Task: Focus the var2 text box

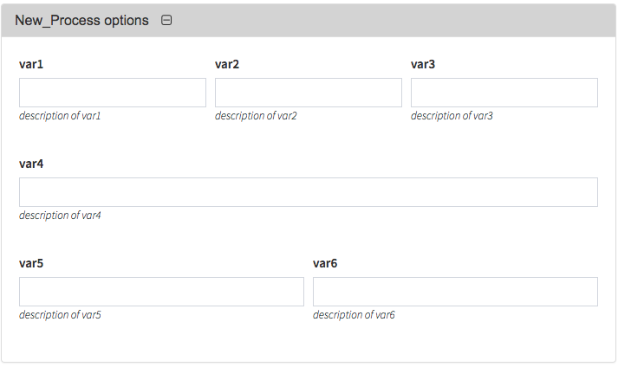Action: (x=309, y=93)
